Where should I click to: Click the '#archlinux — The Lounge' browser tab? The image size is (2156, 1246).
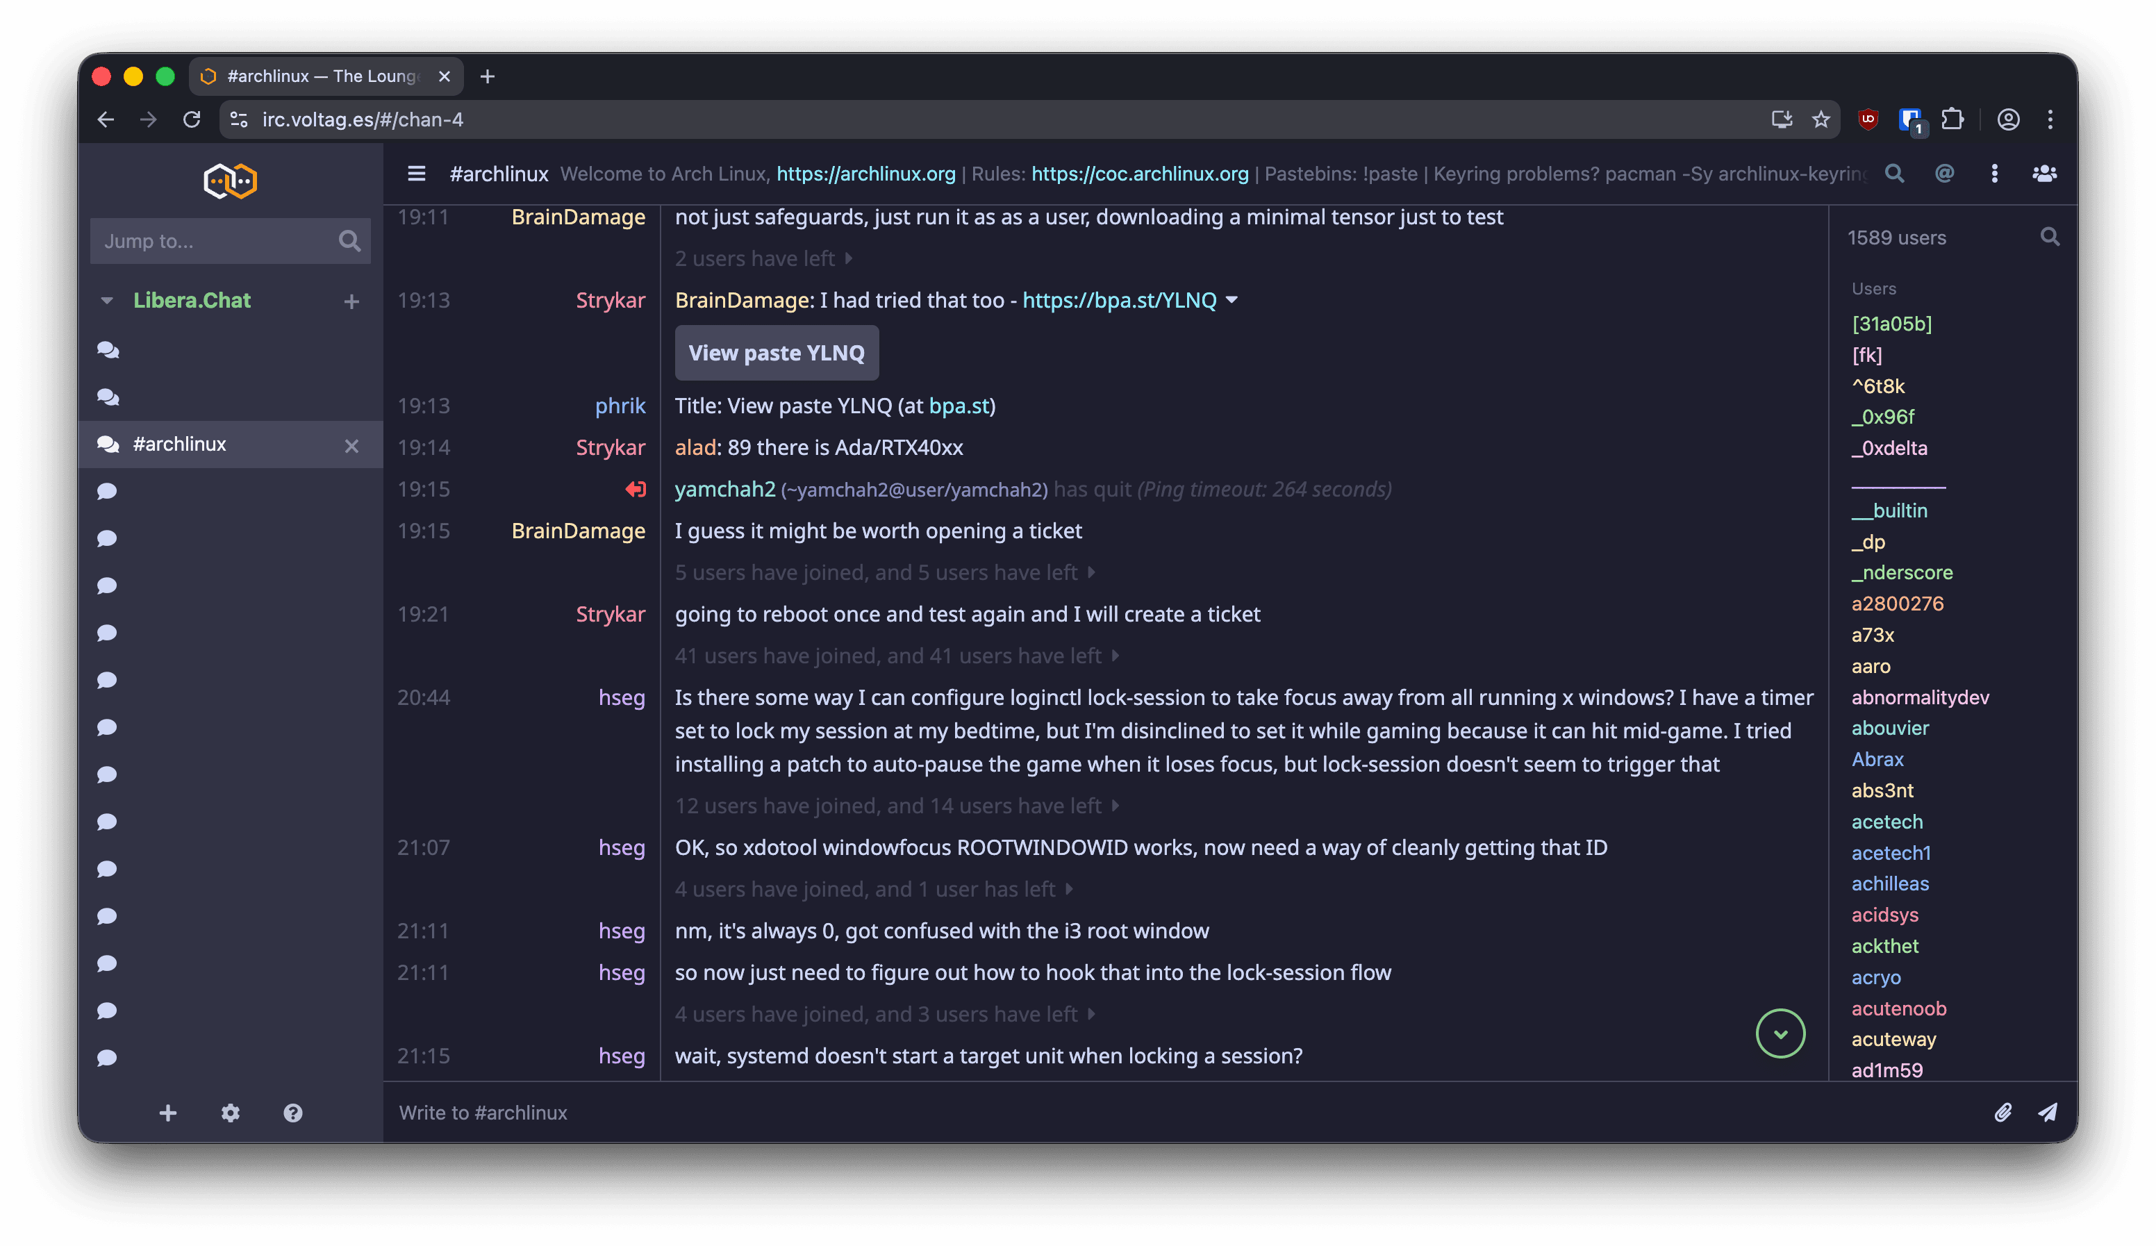[324, 76]
